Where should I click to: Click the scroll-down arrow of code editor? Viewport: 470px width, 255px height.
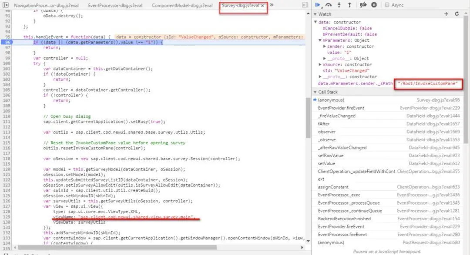(x=308, y=241)
